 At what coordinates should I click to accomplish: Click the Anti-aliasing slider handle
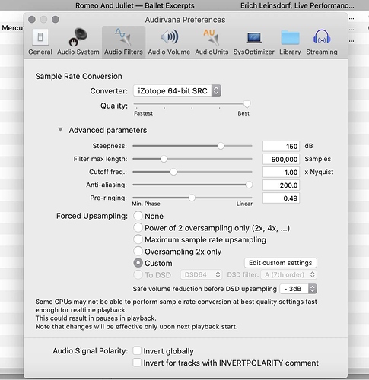point(249,185)
